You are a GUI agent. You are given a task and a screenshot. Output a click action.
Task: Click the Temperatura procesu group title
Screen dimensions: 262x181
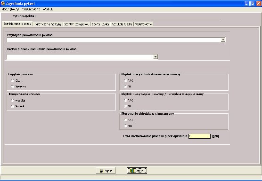click(x=25, y=94)
